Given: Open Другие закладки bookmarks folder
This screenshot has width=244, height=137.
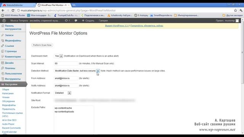Looking at the screenshot, I should point(232,15).
